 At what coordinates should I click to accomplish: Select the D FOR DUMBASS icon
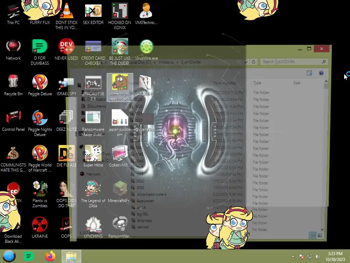tap(40, 52)
